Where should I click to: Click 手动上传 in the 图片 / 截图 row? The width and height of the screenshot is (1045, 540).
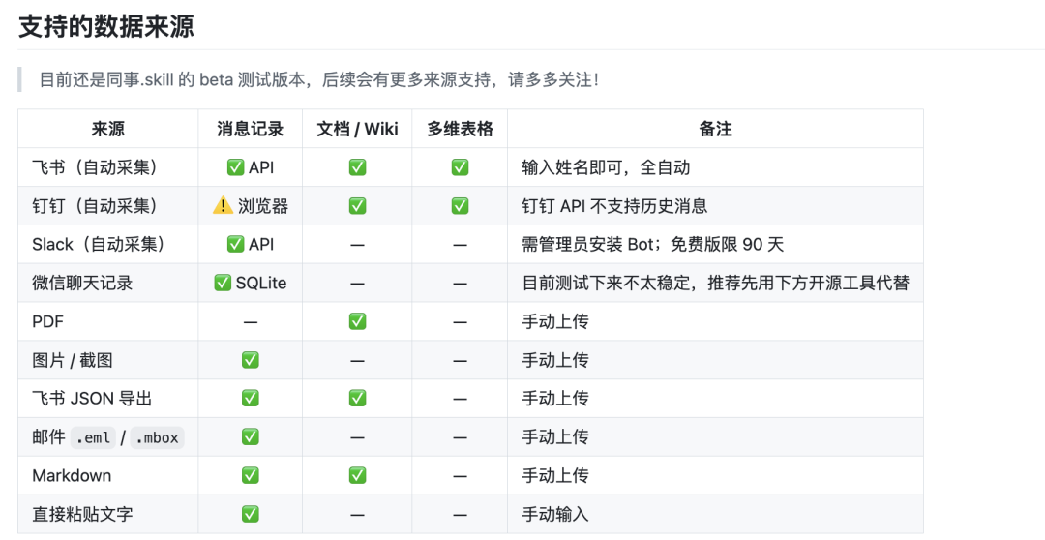[x=555, y=360]
